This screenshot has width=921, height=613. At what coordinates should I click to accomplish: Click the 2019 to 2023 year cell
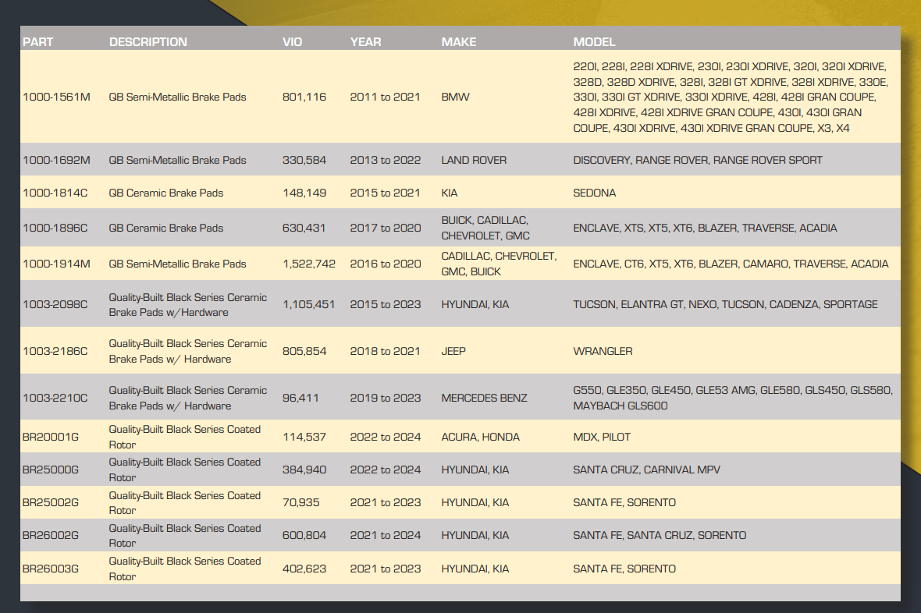[x=386, y=398]
